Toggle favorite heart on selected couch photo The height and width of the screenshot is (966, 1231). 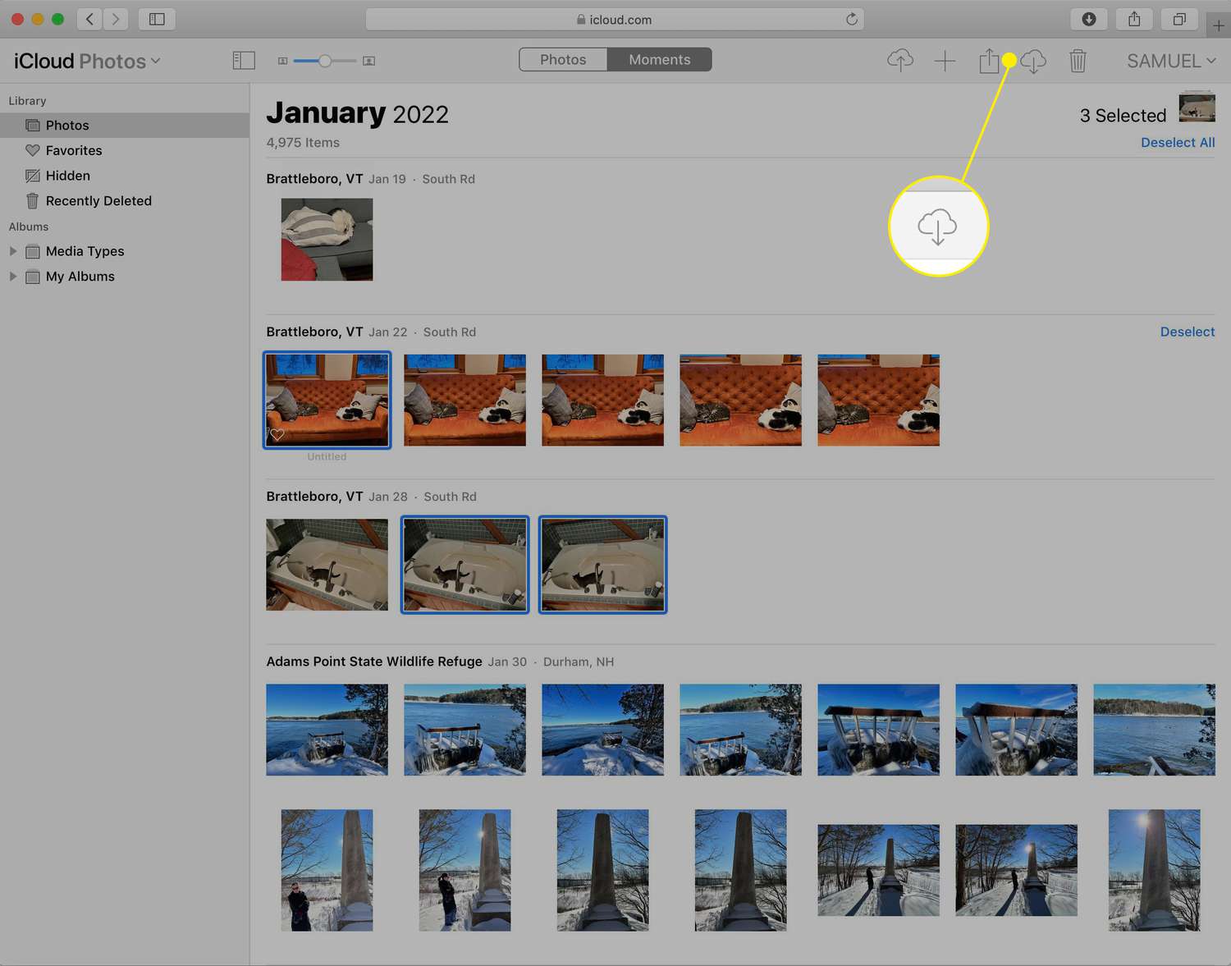point(277,435)
